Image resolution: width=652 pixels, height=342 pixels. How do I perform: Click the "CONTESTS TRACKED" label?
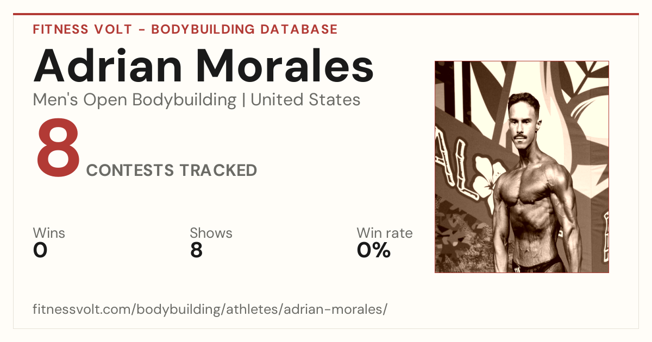coord(172,170)
